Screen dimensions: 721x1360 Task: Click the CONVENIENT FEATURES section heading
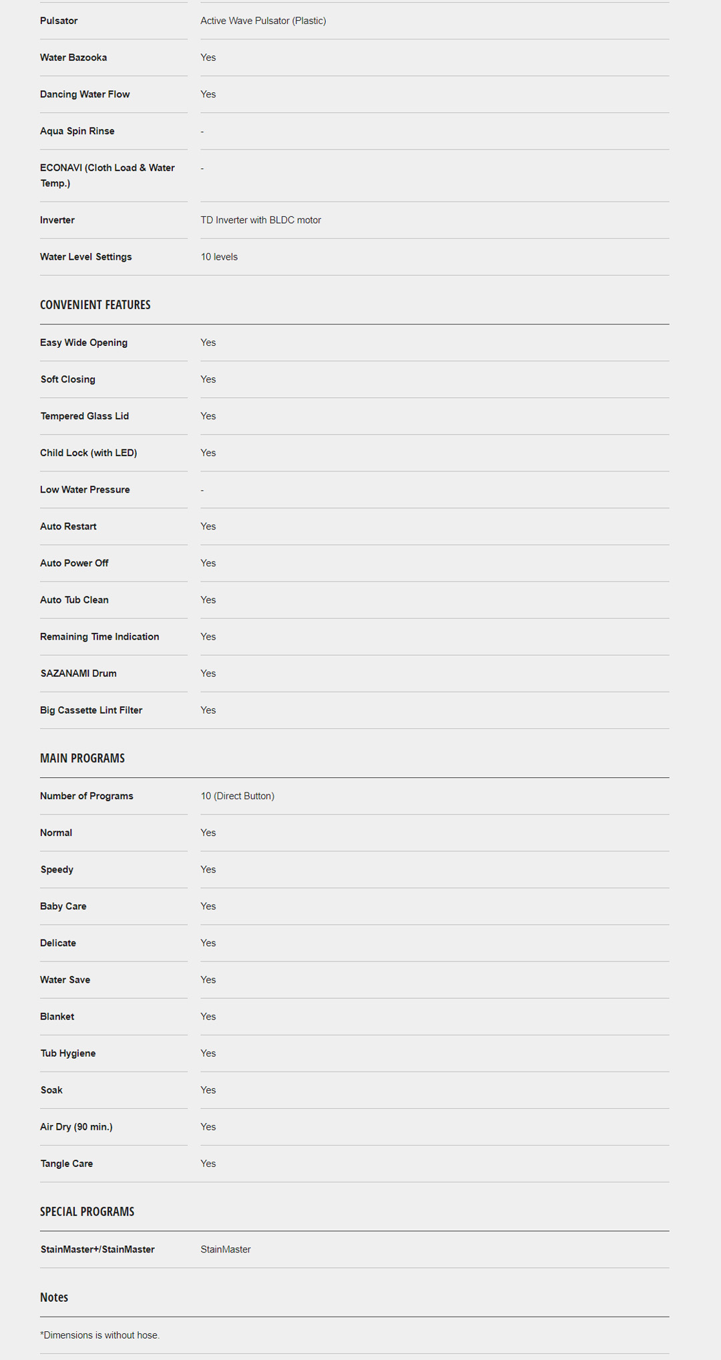[95, 305]
